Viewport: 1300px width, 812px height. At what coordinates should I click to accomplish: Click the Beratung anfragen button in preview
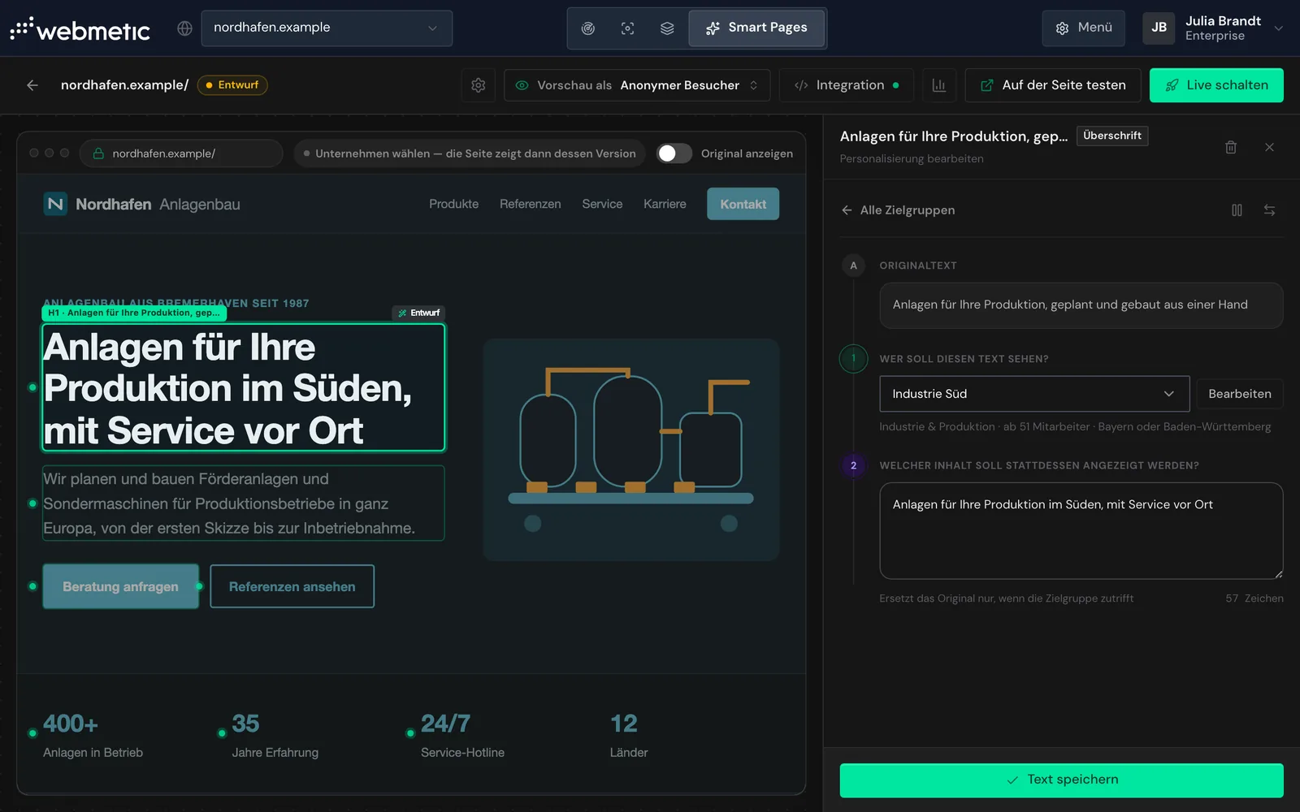[120, 586]
